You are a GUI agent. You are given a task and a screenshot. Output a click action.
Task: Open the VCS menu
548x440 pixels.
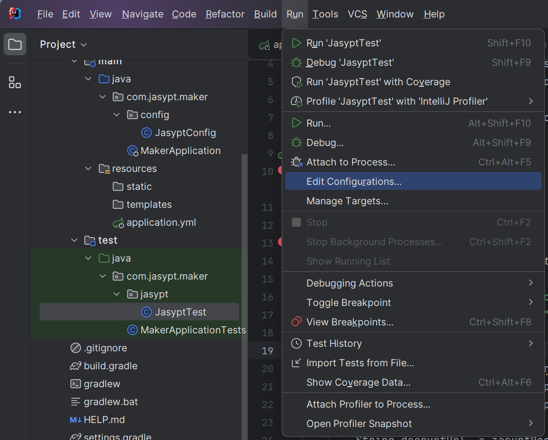point(357,14)
